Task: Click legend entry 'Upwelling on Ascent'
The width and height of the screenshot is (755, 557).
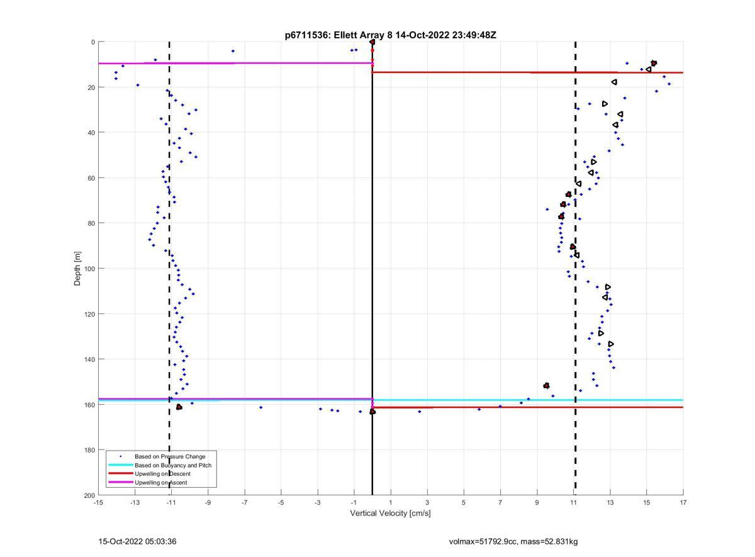Action: [161, 483]
